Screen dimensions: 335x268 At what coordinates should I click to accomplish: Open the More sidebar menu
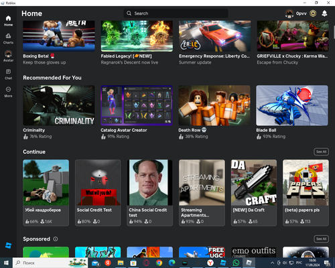tap(8, 92)
